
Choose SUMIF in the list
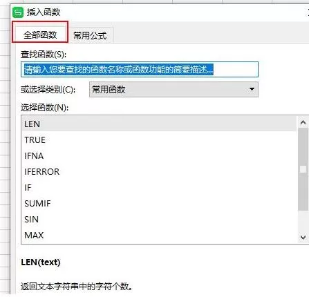(159, 203)
